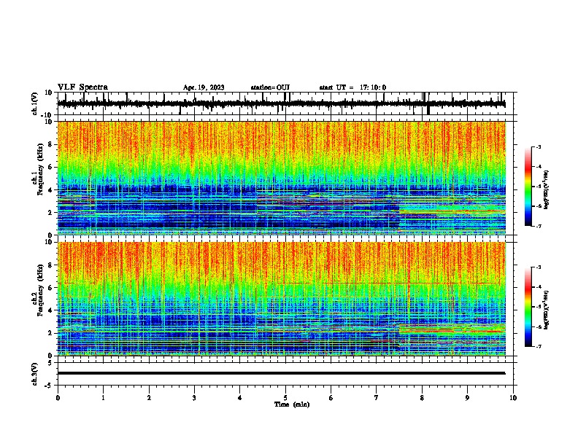This screenshot has width=578, height=446.
Task: Click time axis tick label "1"
Action: (x=104, y=398)
